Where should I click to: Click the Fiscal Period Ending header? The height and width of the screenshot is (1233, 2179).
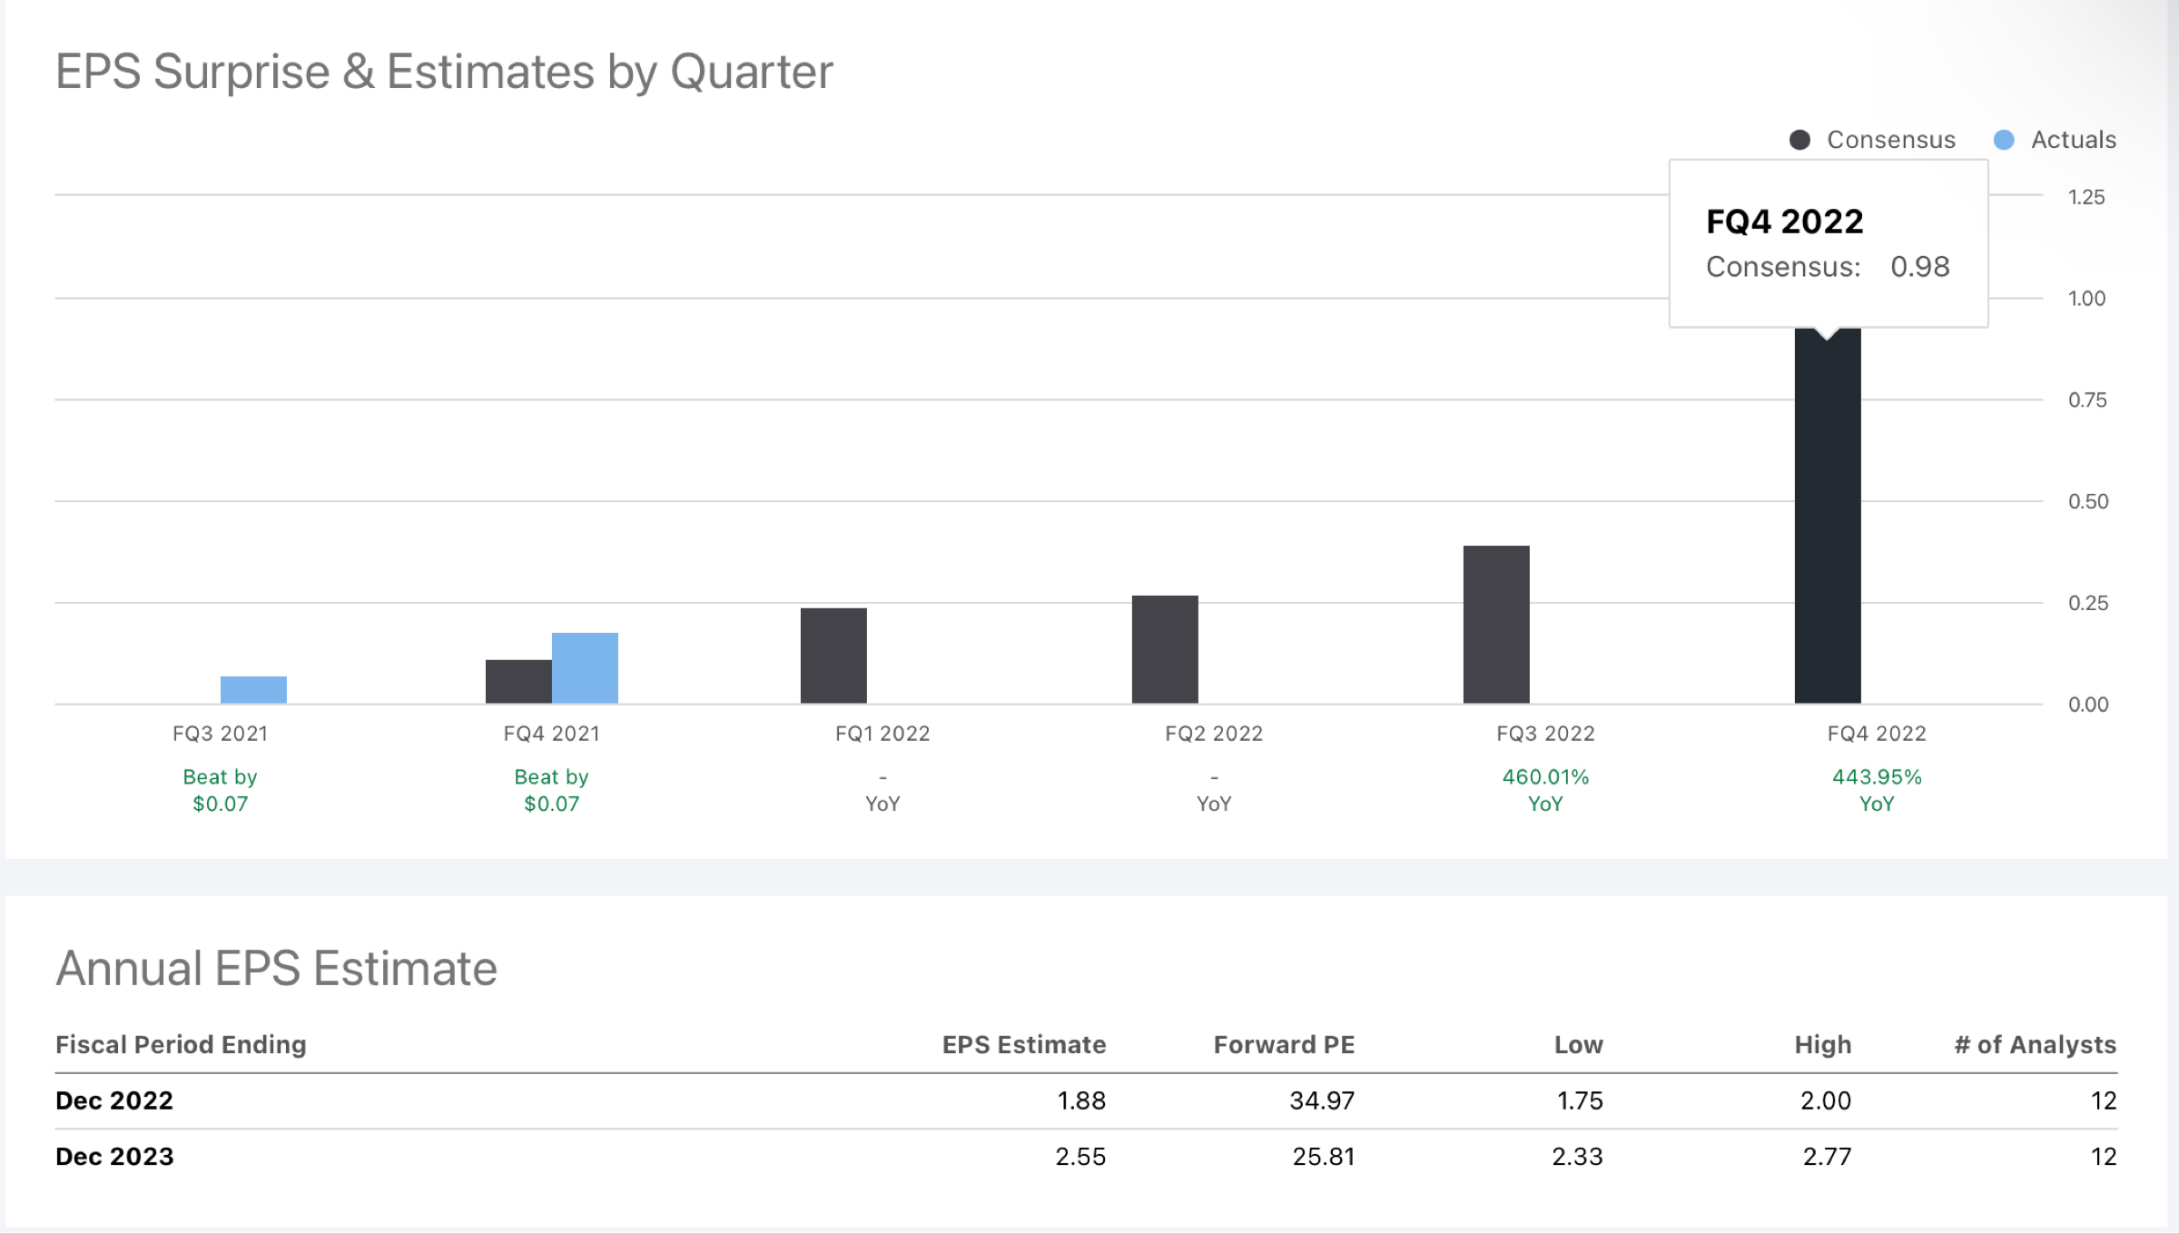click(x=181, y=1045)
